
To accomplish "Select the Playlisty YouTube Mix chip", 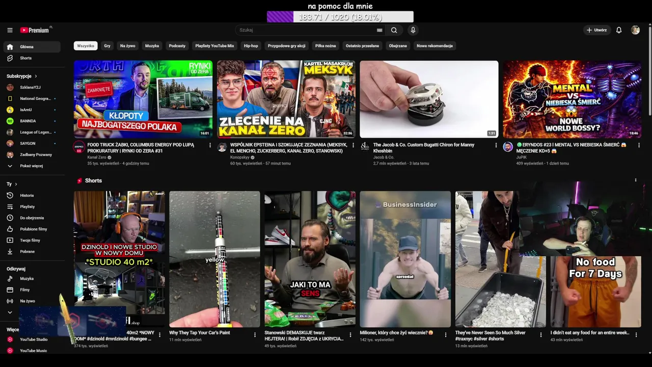I will (215, 46).
